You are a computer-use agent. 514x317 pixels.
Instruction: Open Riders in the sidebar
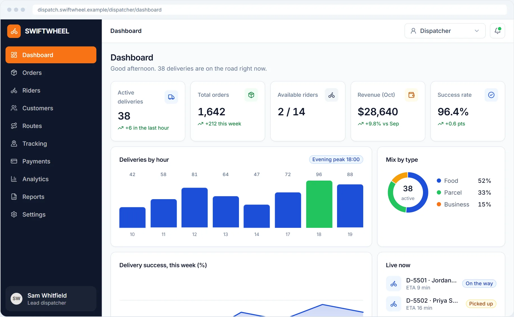point(51,90)
